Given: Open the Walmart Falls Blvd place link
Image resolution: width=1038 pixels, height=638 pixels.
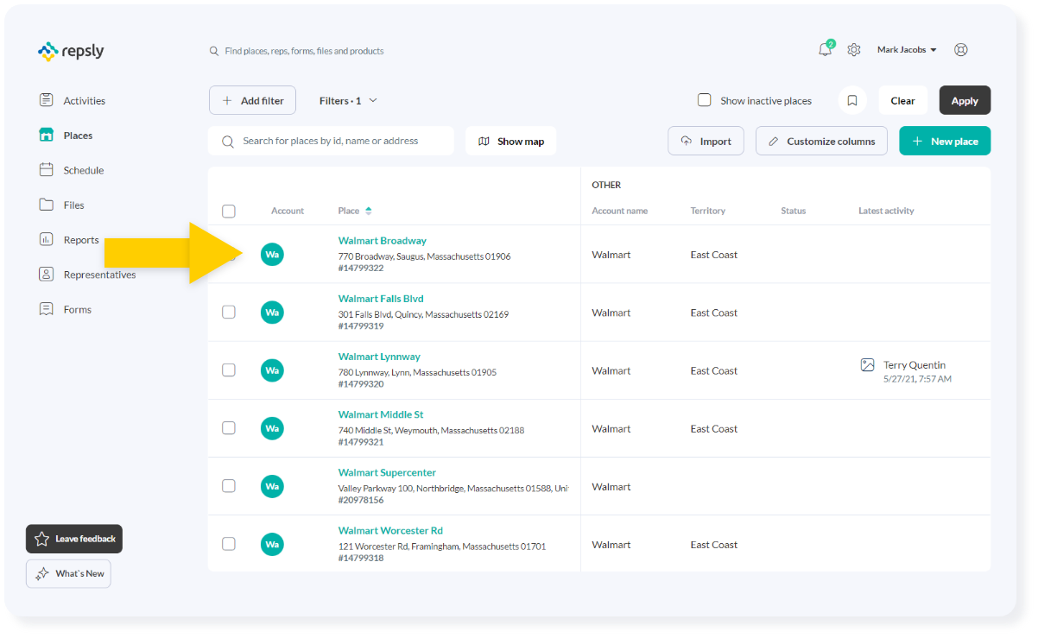Looking at the screenshot, I should click(381, 299).
